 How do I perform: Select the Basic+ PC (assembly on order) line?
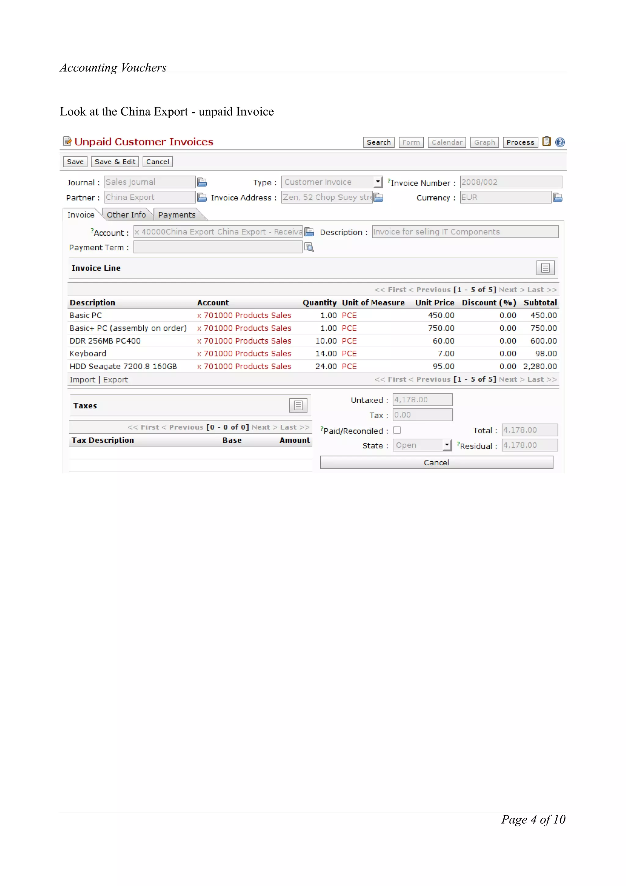tap(313, 328)
